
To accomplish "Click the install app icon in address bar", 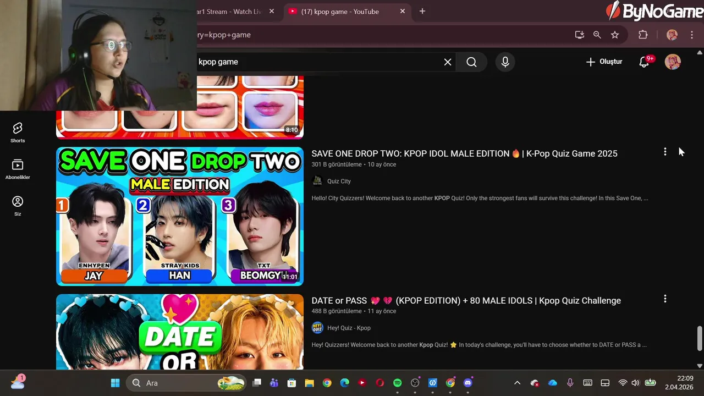I will (x=580, y=35).
